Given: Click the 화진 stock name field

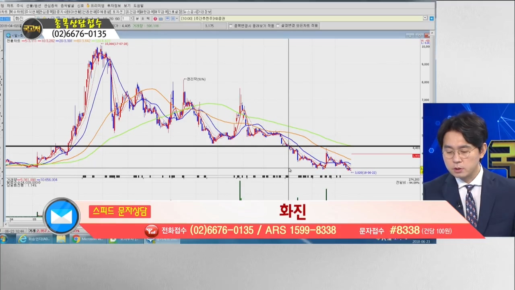Looking at the screenshot, I should [x=19, y=19].
